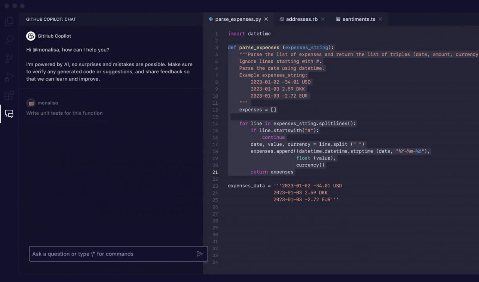Screen dimensions: 479x282
Task: Click the GitHub Copilot avatar icon
Action: [31, 36]
